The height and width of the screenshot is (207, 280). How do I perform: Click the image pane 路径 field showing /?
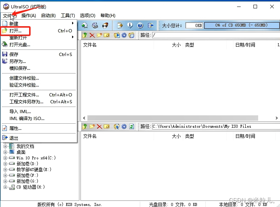(x=216, y=35)
